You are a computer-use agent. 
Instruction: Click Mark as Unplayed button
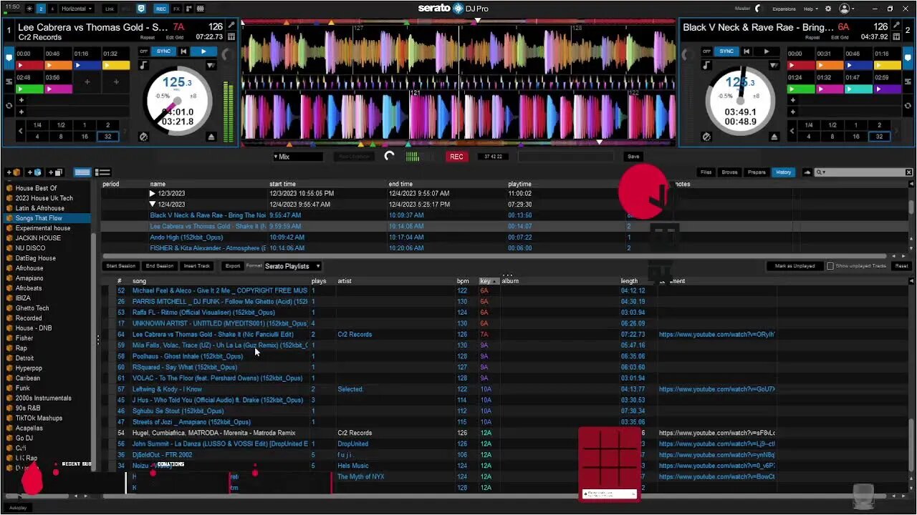point(794,266)
